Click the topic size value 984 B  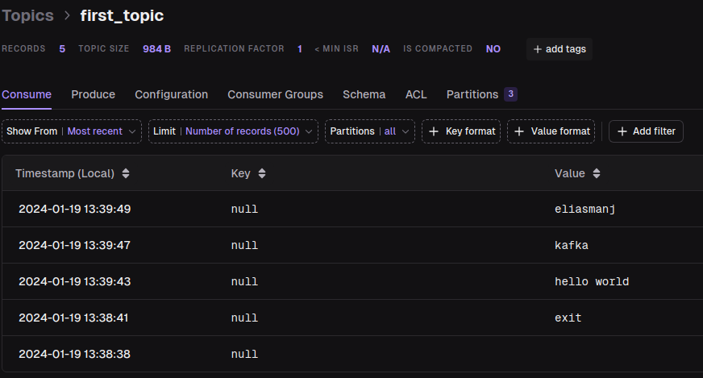coord(156,49)
